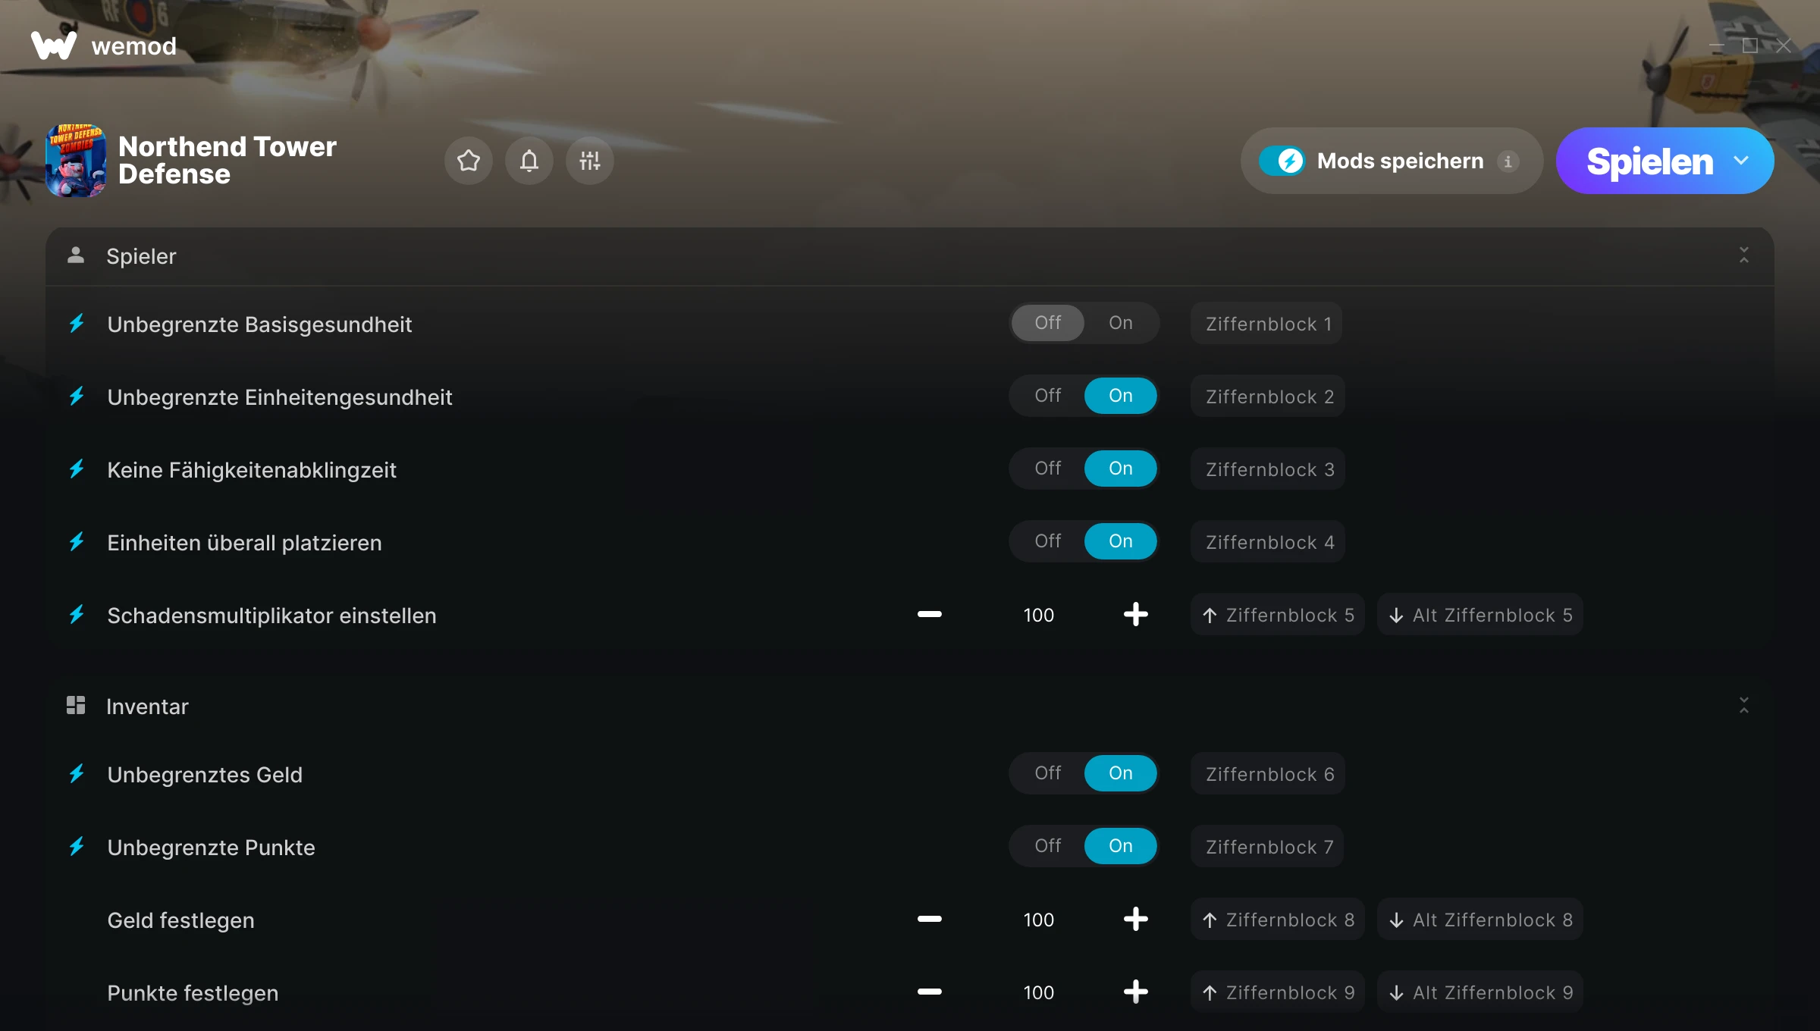This screenshot has height=1031, width=1820.
Task: Turn on Unbegrenzte Basisgesundheit
Action: click(1120, 323)
